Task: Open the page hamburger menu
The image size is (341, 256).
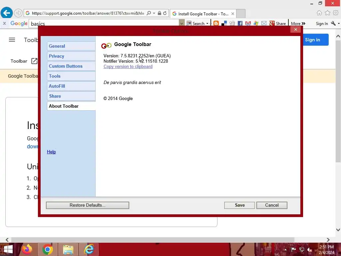Action: [x=12, y=40]
